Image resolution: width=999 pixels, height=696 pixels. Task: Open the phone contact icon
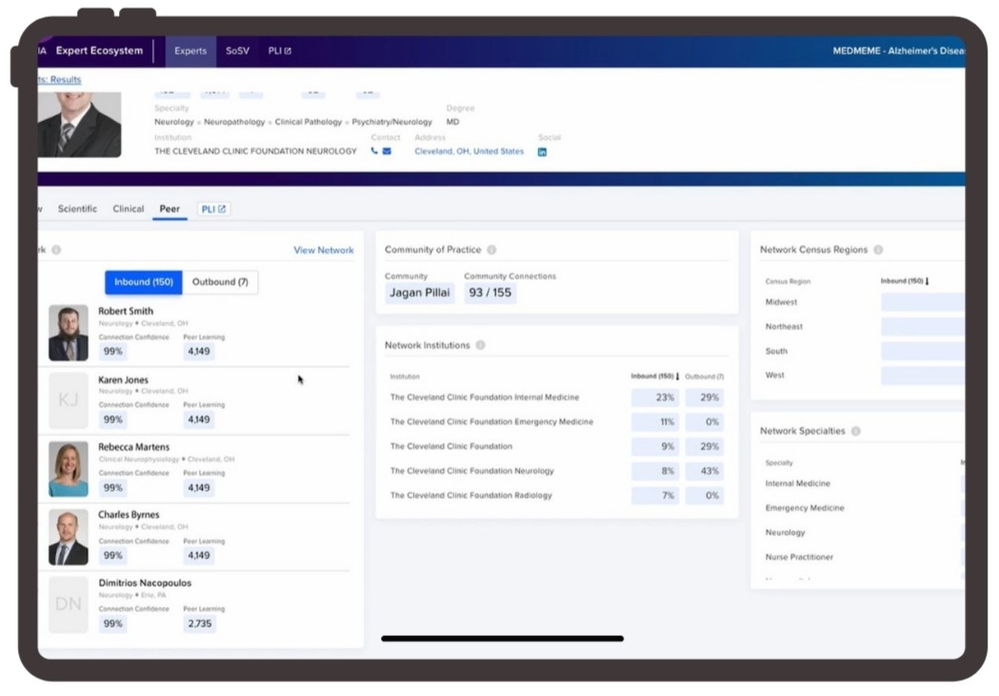374,151
